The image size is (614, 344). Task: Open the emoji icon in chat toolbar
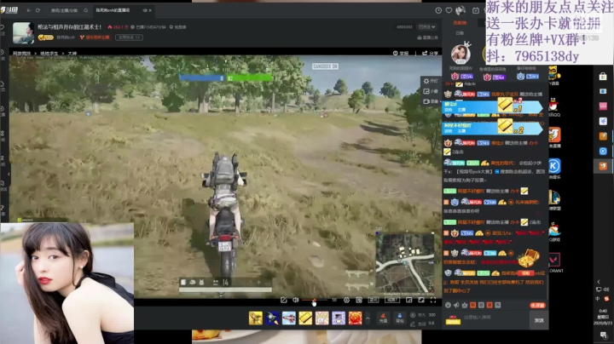pyautogui.click(x=448, y=305)
